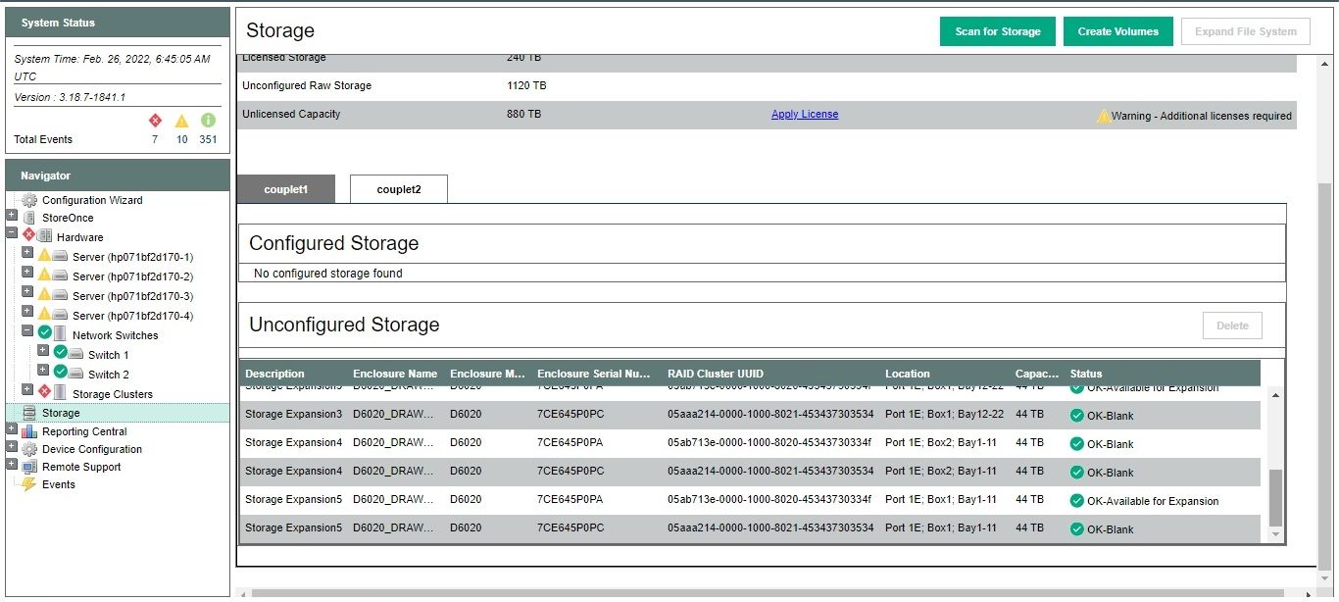This screenshot has width=1339, height=602.
Task: Click Network Switches green OK icon
Action: 44,333
